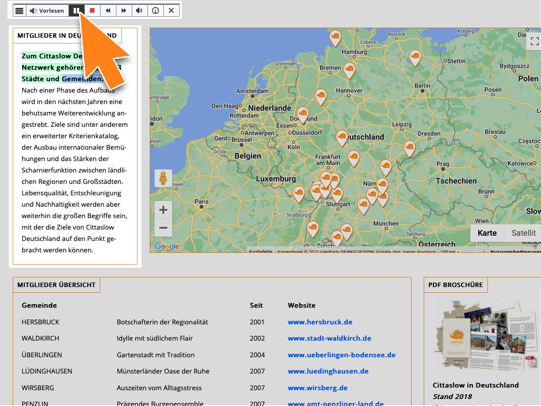Click the WIRSBERG row name

pyautogui.click(x=38, y=388)
